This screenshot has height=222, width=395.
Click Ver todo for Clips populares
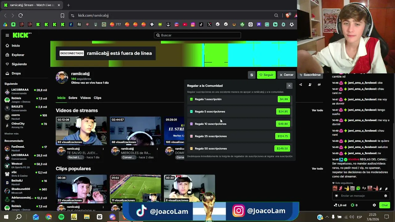click(317, 169)
